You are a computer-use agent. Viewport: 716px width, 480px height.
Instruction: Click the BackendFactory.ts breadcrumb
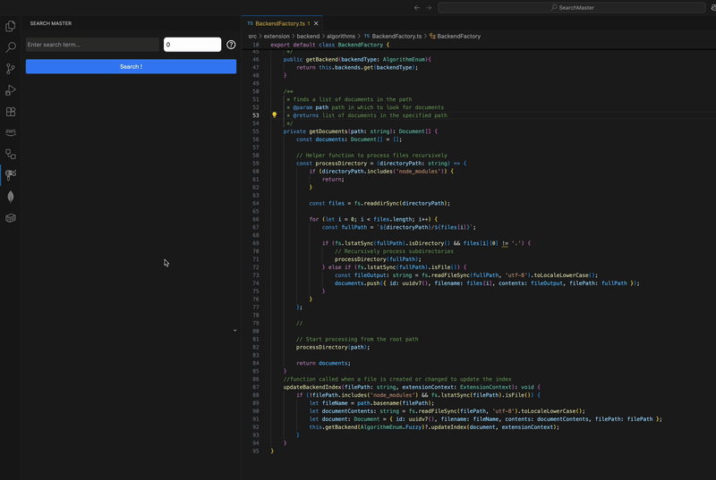(393, 36)
